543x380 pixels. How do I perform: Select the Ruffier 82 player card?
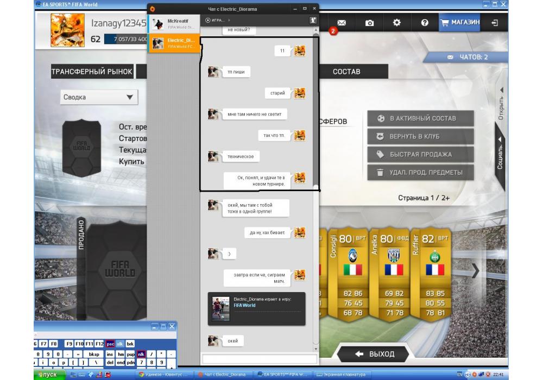[x=431, y=274]
